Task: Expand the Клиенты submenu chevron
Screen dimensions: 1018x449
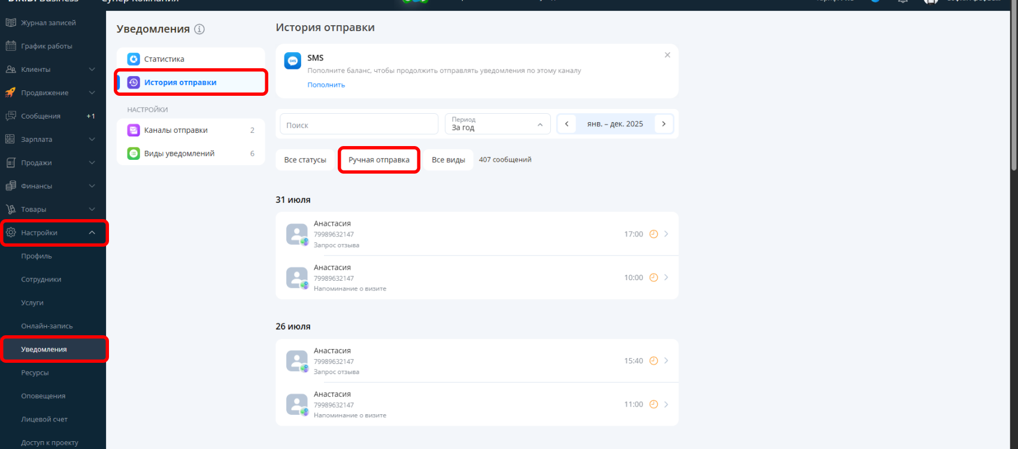Action: point(92,69)
